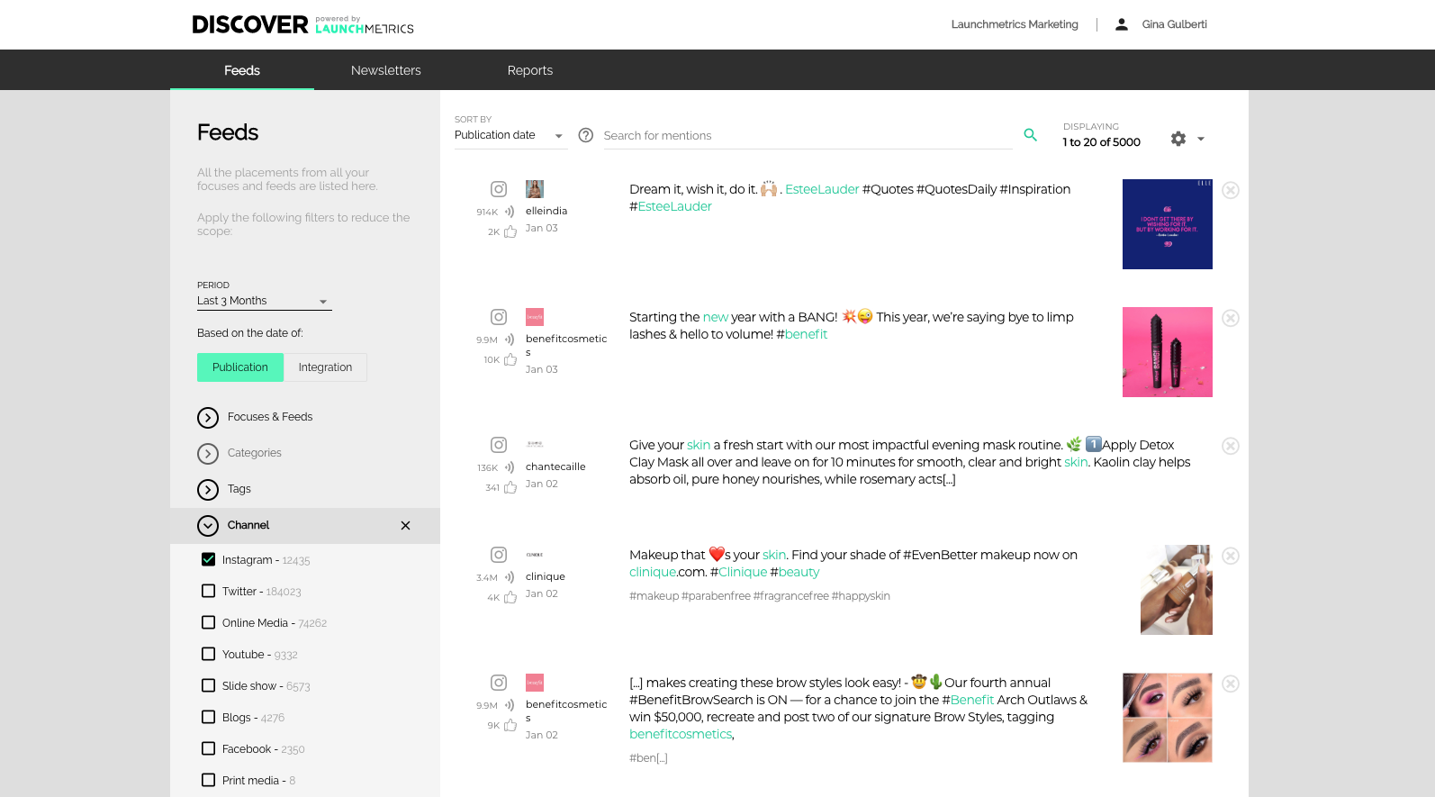The width and height of the screenshot is (1435, 797).
Task: Click the Instagram icon on elleindia post
Action: point(499,189)
